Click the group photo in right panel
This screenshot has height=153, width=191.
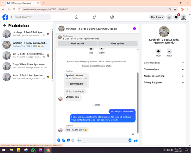164,31
